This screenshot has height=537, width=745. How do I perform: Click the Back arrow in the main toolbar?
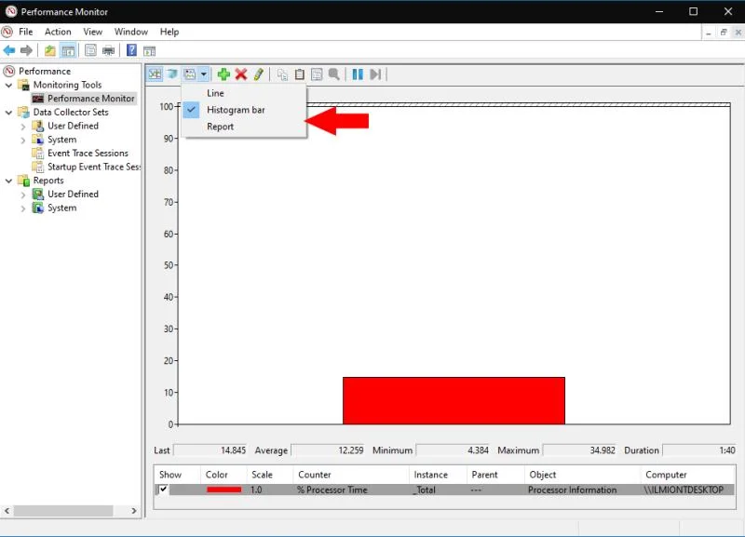9,50
